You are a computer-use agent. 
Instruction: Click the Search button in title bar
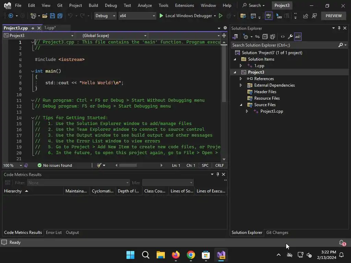click(x=254, y=5)
